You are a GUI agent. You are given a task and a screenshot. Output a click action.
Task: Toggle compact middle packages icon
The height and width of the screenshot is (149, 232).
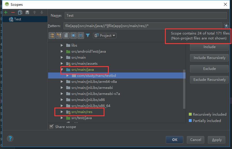pos(59,35)
